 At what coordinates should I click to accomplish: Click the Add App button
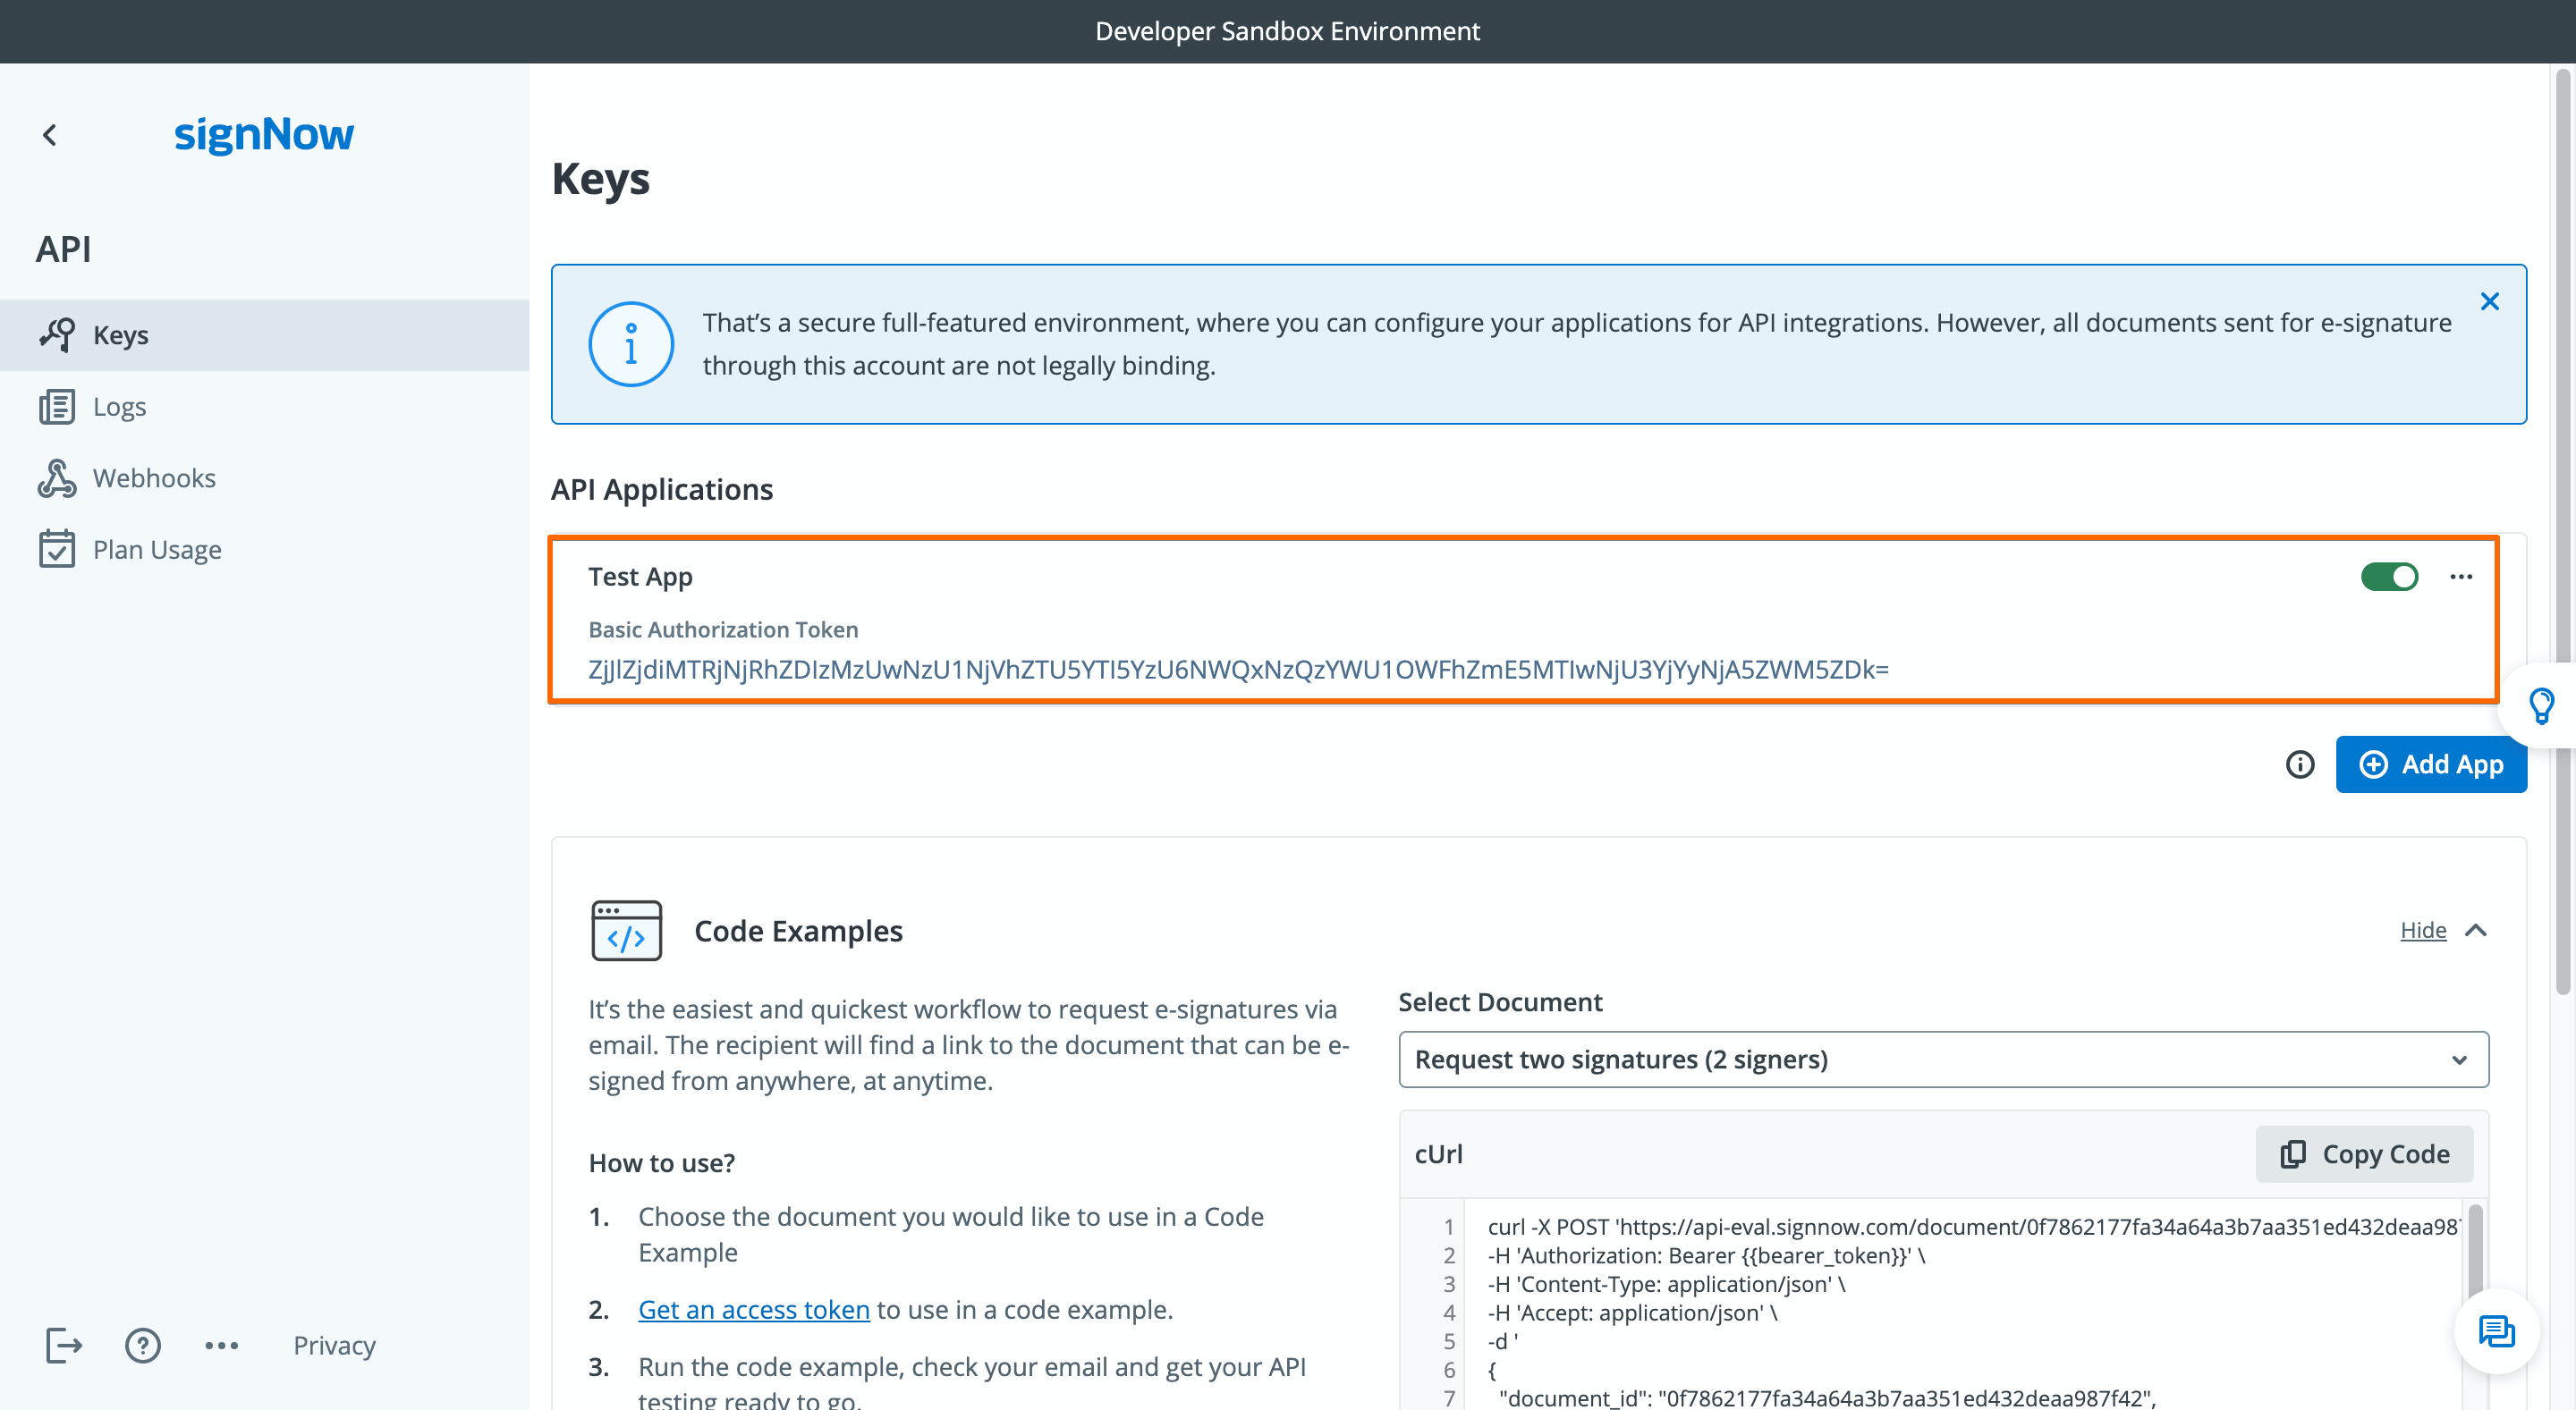[2431, 764]
